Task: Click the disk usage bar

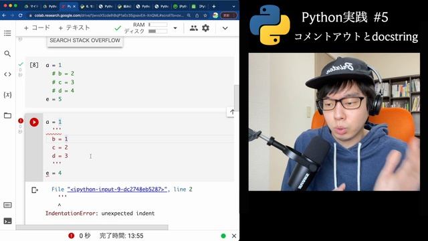Action: 158,31
